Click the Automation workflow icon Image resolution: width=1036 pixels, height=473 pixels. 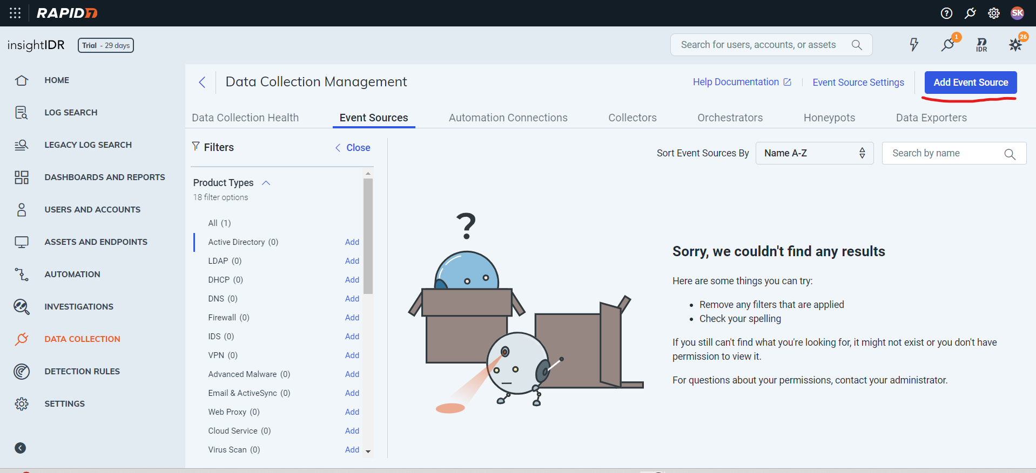tap(22, 275)
